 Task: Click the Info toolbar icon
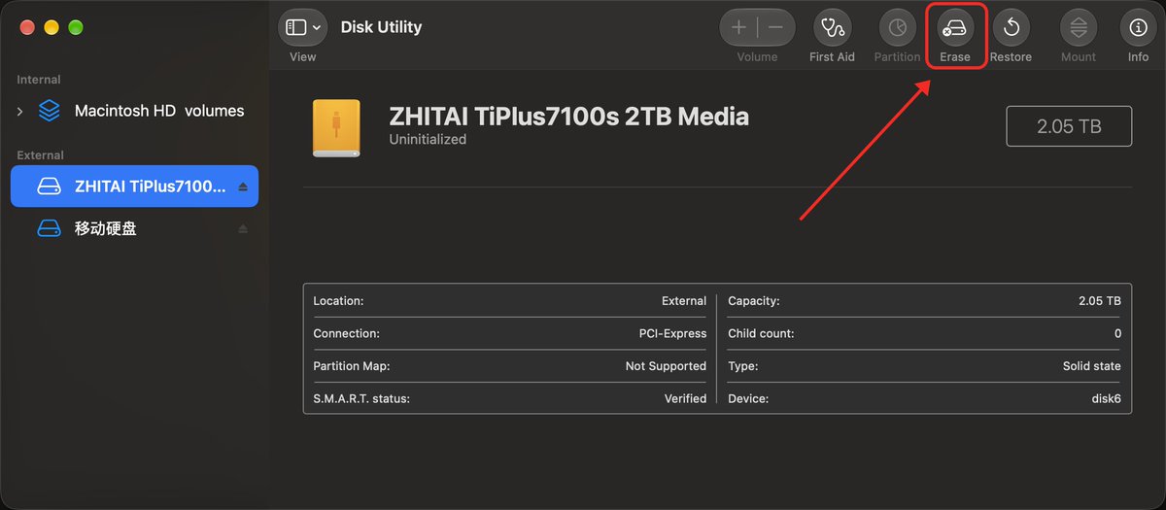tap(1138, 28)
